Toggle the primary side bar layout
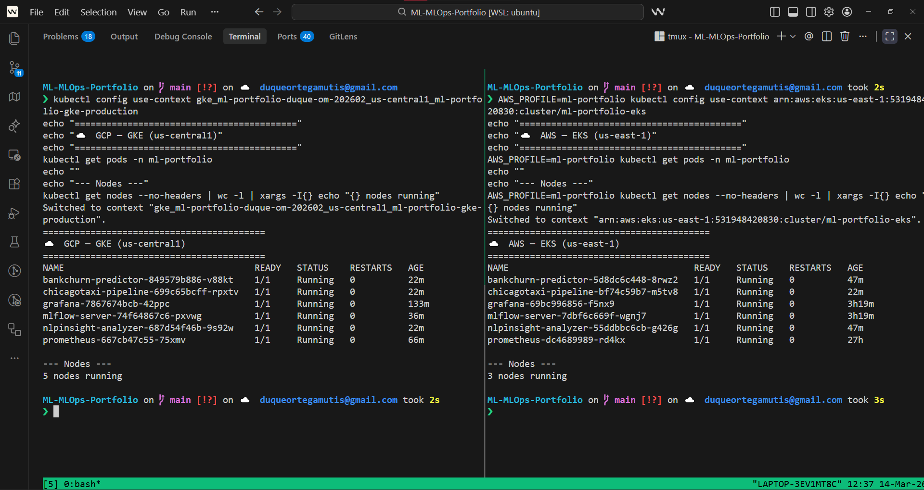The image size is (924, 490). coord(775,12)
